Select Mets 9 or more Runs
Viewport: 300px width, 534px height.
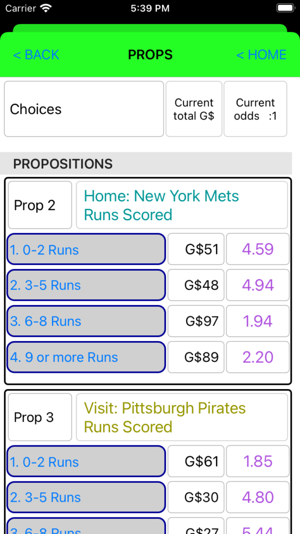(86, 357)
